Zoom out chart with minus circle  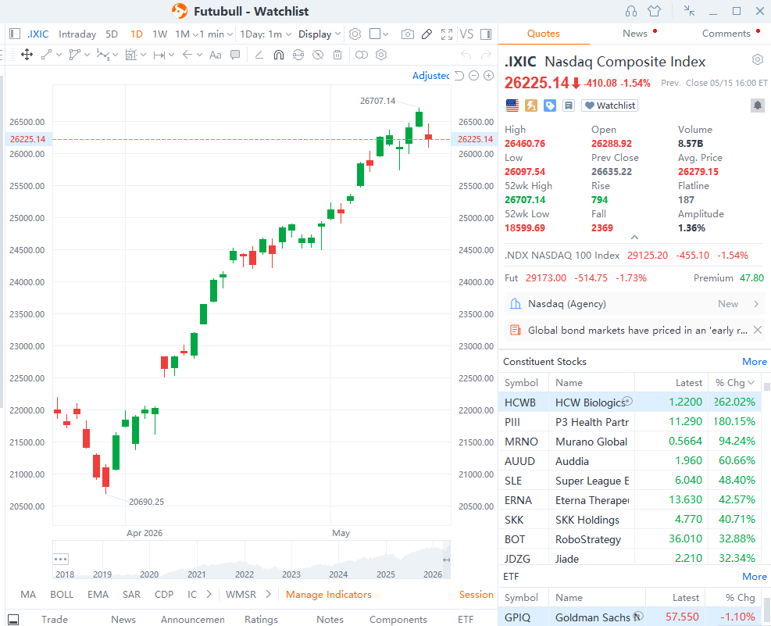point(473,76)
